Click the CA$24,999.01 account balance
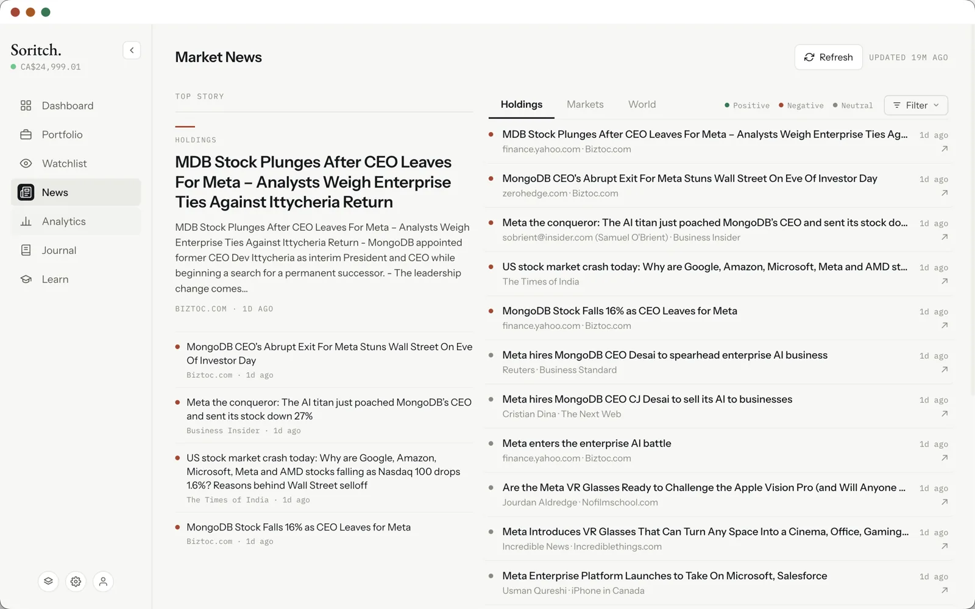975x609 pixels. tap(51, 67)
